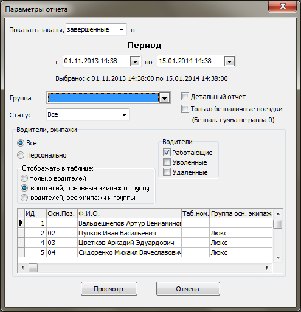This screenshot has height=312, width=301.
Task: Check Только безналичные поездки option
Action: click(x=185, y=109)
